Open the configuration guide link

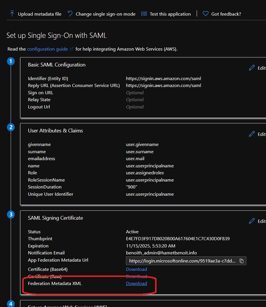tap(47, 49)
